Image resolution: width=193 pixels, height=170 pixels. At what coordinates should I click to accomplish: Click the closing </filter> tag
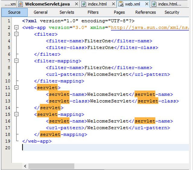tap(47, 54)
